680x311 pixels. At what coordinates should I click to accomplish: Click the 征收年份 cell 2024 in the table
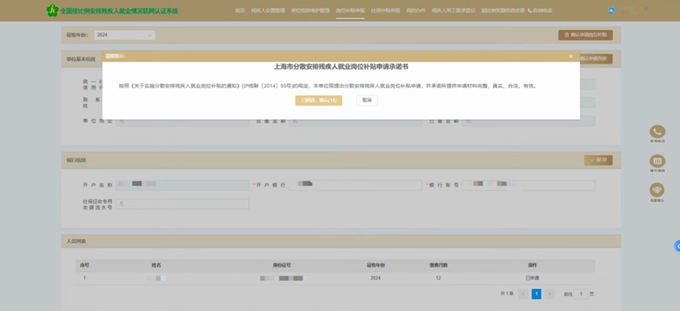click(x=376, y=278)
